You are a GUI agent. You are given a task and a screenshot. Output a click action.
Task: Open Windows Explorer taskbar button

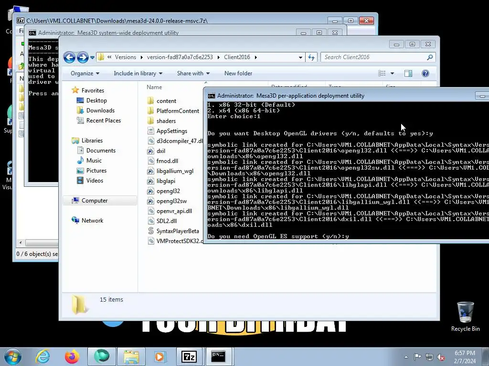tap(131, 356)
